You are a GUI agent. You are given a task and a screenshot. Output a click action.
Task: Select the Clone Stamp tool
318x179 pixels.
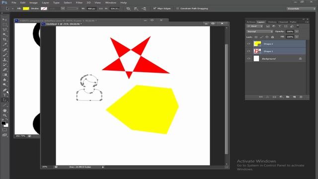coord(5,60)
